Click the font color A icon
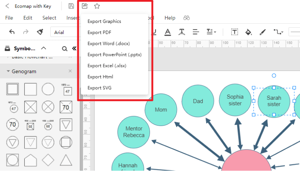The image size is (300, 171). [168, 32]
